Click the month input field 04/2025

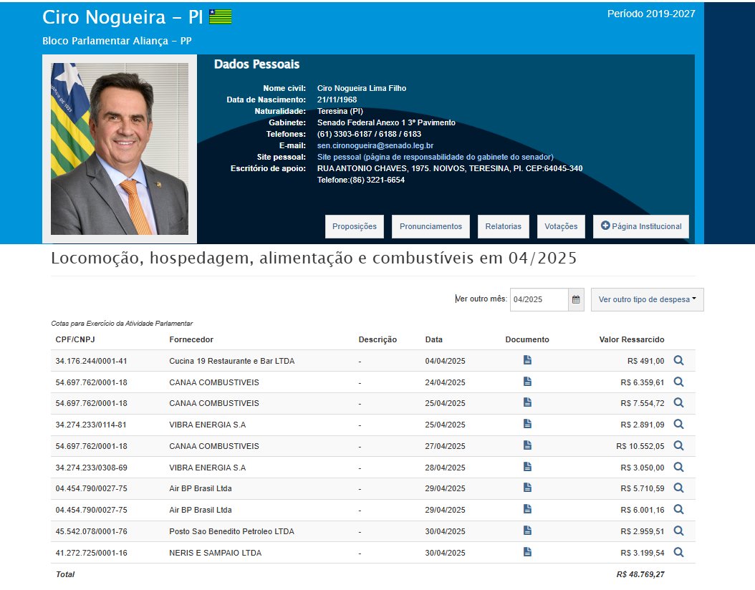point(539,299)
